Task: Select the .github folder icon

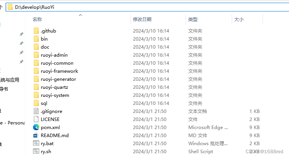Action: click(36, 31)
